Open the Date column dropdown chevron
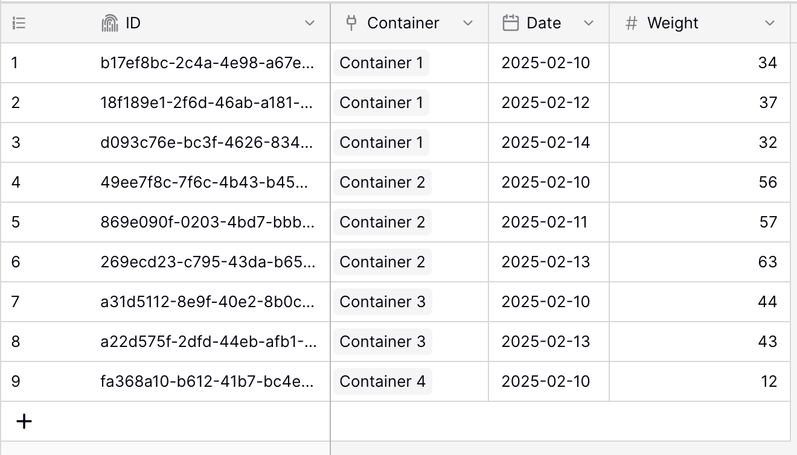 click(x=589, y=23)
